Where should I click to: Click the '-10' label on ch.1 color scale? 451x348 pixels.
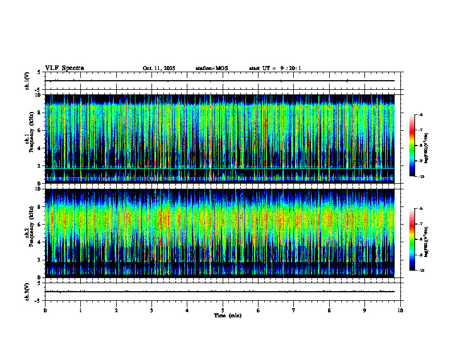coord(421,177)
